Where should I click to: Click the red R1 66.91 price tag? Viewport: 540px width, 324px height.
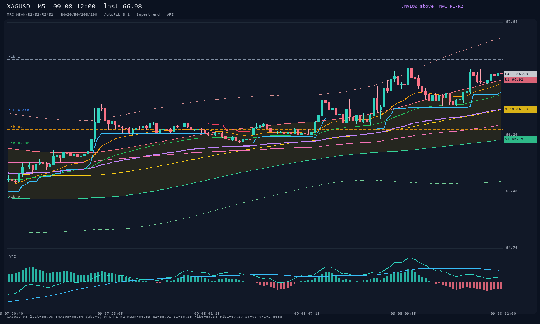[520, 80]
